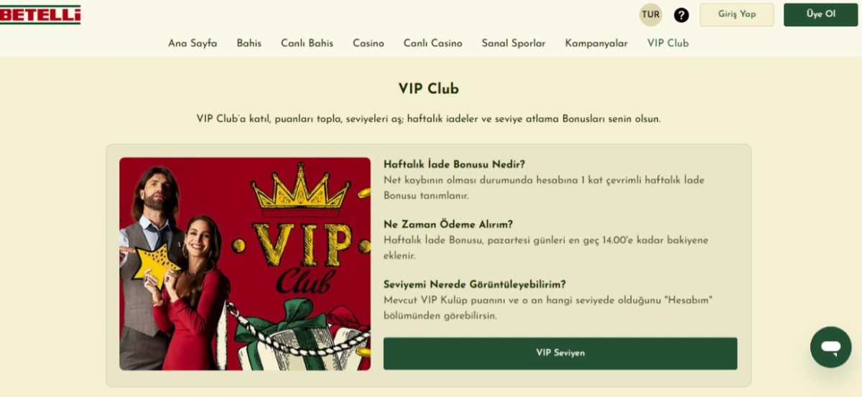
Task: Go to the Bahis section
Action: pyautogui.click(x=249, y=43)
